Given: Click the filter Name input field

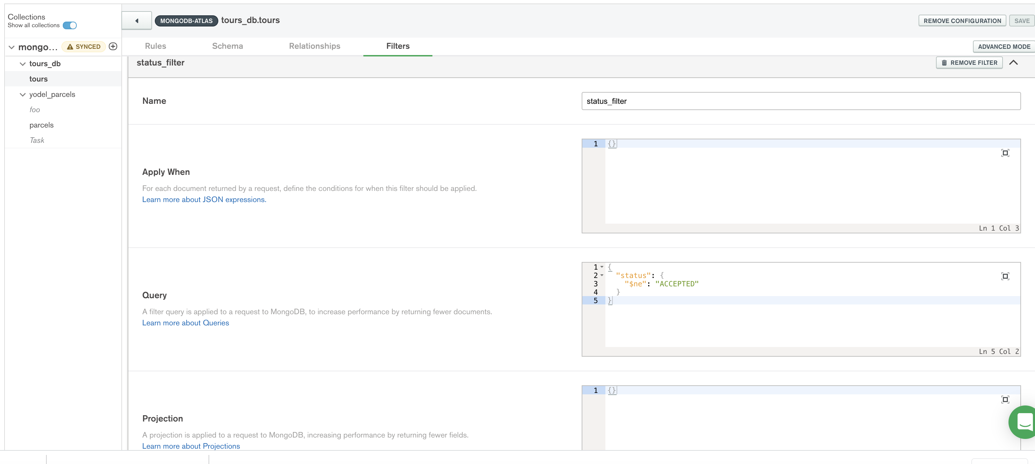Looking at the screenshot, I should pyautogui.click(x=801, y=101).
